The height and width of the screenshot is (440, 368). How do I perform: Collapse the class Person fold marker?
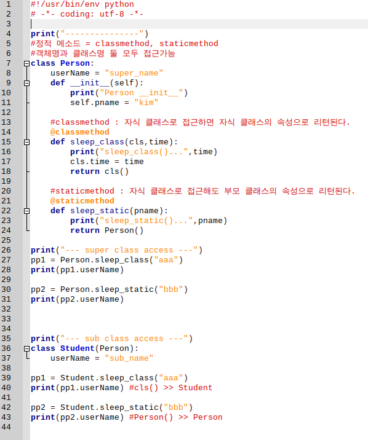26,63
